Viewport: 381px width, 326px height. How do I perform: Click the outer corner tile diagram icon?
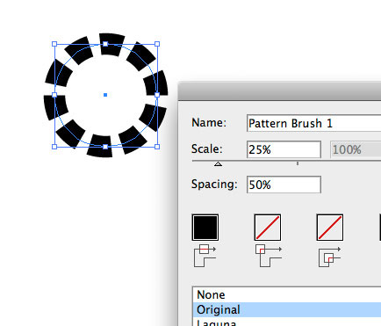[269, 256]
